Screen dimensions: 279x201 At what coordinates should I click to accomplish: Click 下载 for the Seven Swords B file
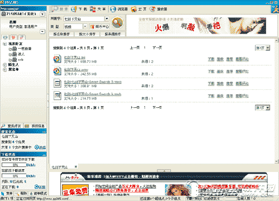[211, 84]
